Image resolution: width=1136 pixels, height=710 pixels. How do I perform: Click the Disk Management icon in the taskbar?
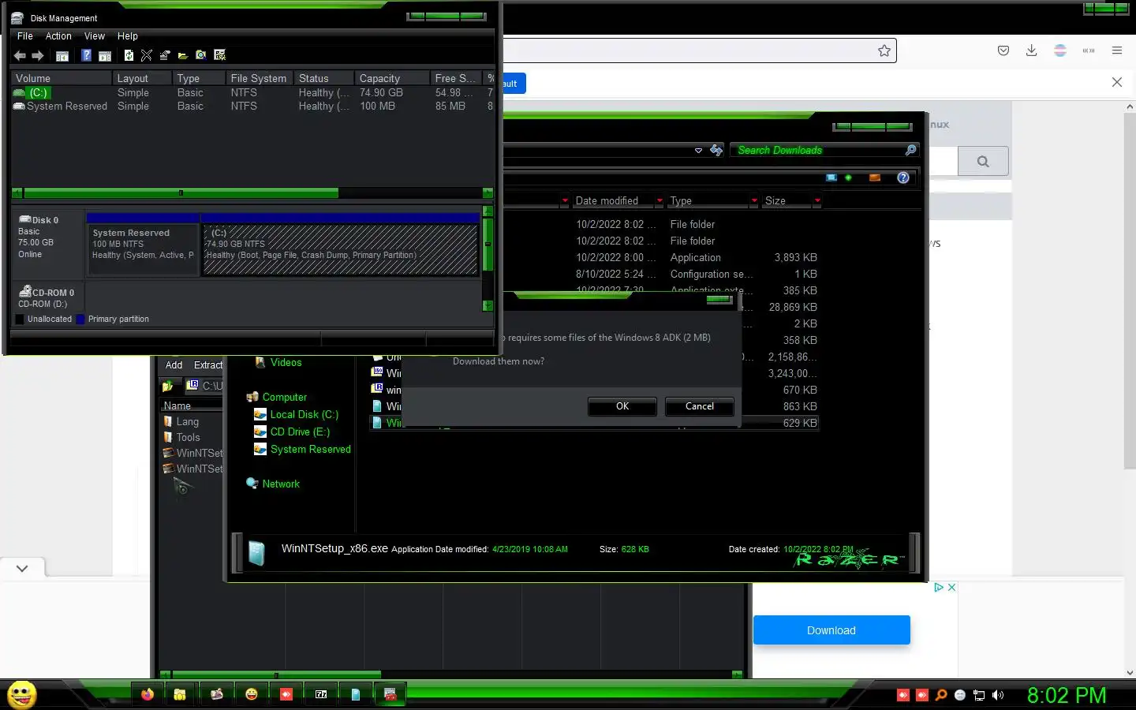(390, 694)
